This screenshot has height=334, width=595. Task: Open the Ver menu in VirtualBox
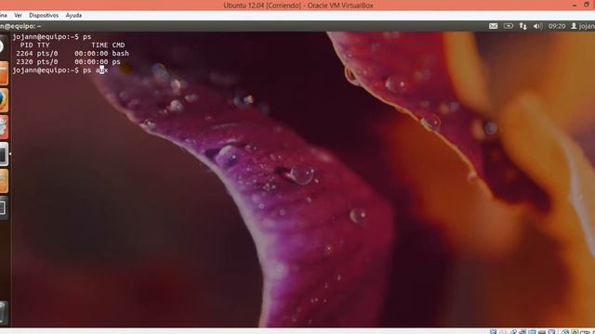18,16
